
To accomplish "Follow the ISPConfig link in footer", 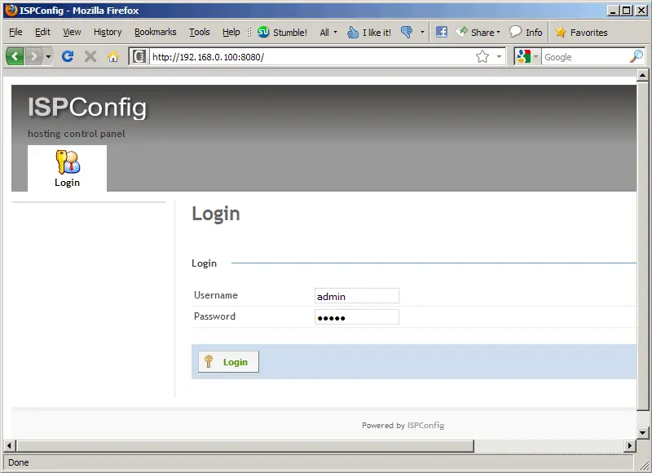I will tap(425, 425).
